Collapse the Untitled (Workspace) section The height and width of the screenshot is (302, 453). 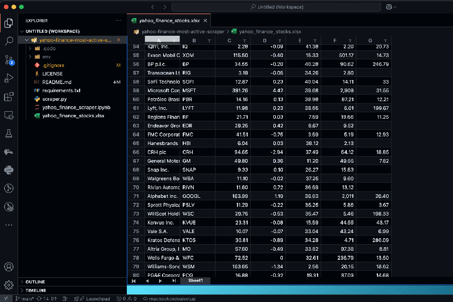[22, 31]
